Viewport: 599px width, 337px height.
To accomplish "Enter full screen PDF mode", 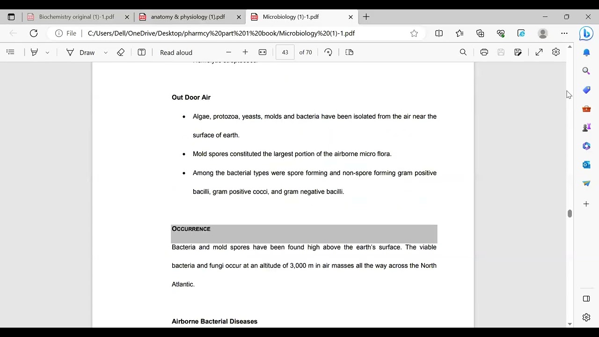I will pos(539,52).
